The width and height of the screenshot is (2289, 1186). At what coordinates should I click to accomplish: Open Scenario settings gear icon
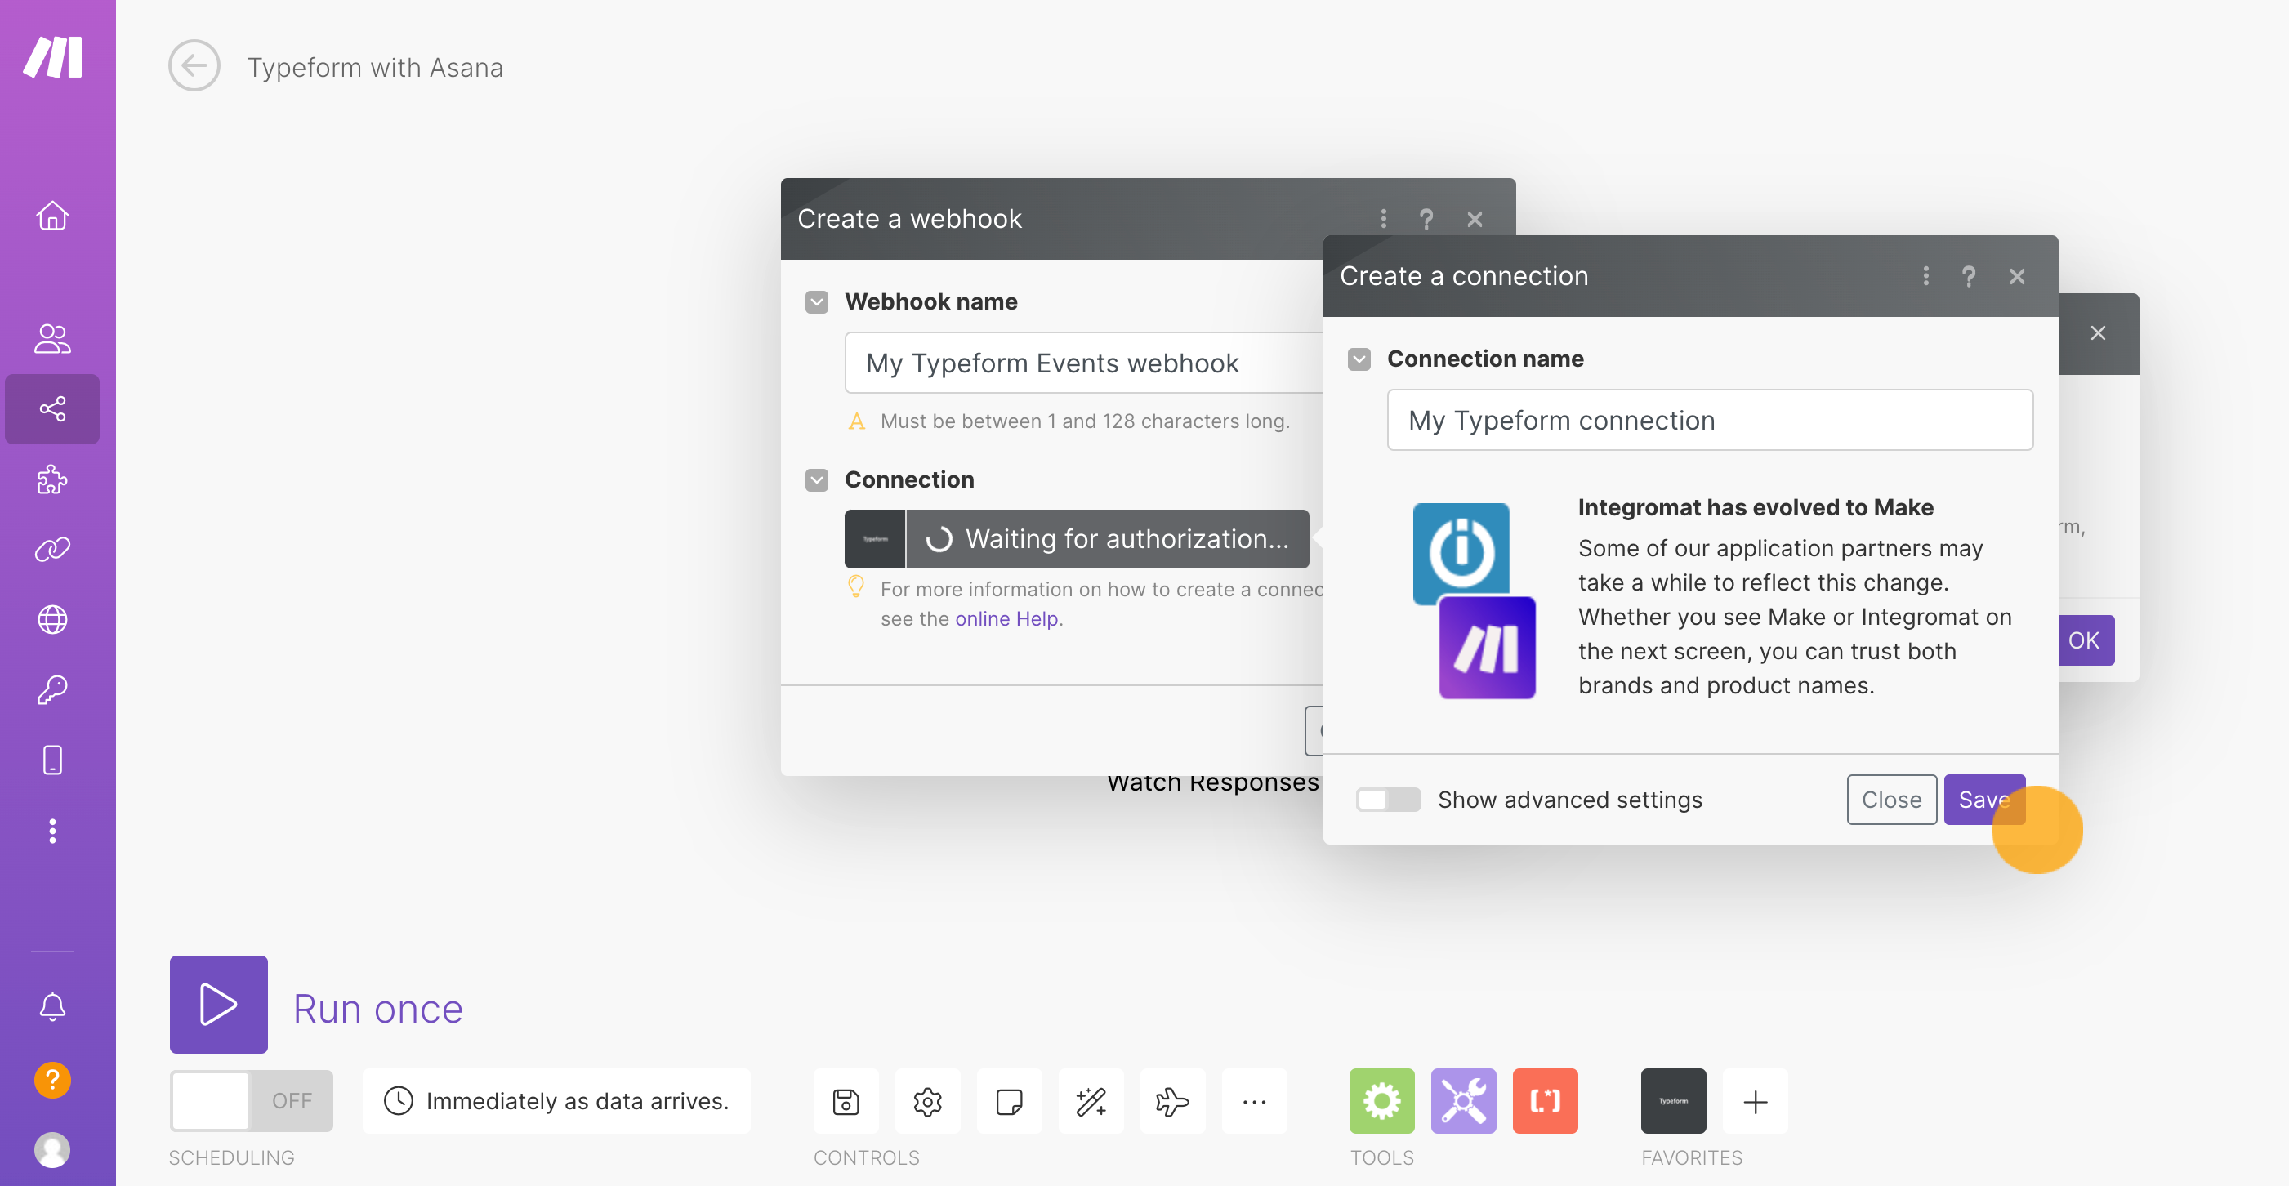tap(927, 1101)
